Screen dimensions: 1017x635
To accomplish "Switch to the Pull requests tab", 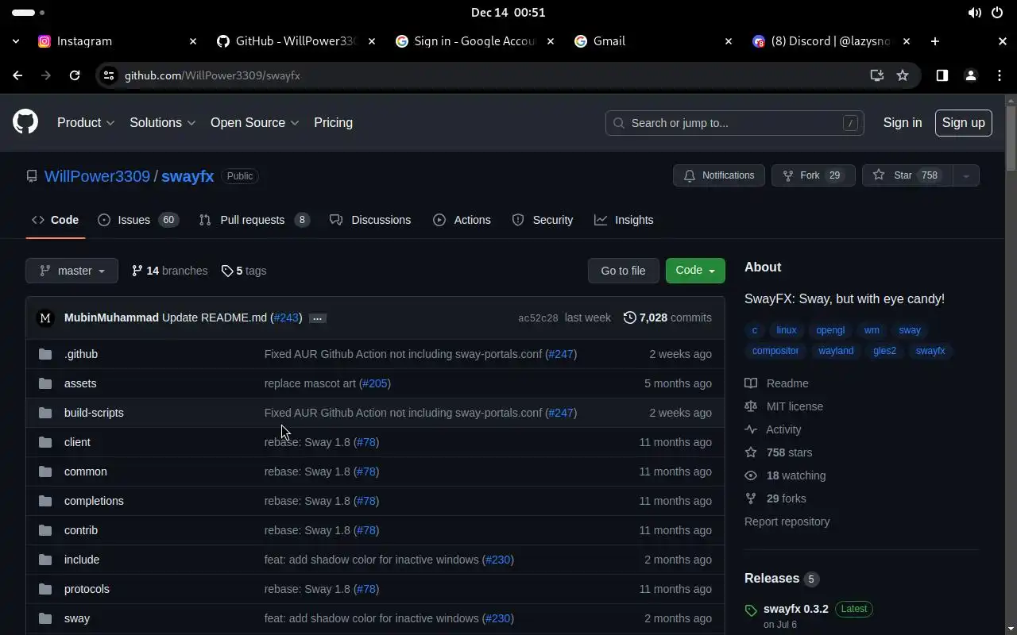I will coord(254,220).
